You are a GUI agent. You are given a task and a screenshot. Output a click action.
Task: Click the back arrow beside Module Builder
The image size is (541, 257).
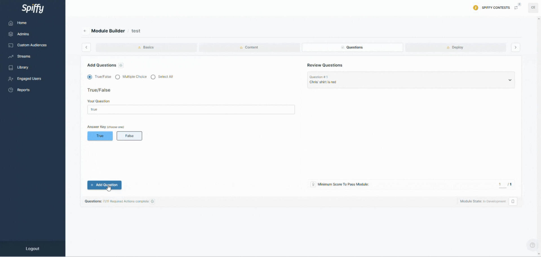85,31
